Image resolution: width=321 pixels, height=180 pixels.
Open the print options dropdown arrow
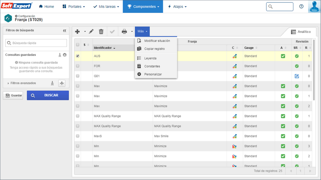point(132,31)
